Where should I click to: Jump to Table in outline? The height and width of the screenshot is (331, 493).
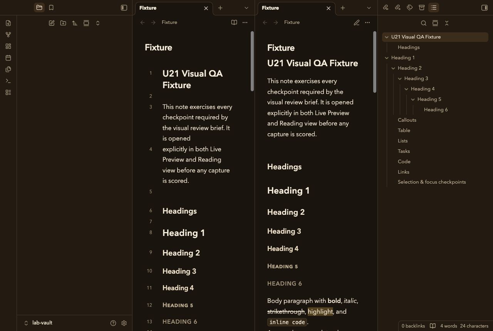[404, 130]
